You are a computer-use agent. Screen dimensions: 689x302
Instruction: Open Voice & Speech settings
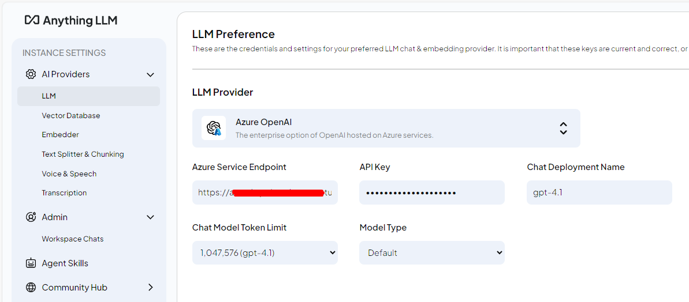tap(69, 173)
